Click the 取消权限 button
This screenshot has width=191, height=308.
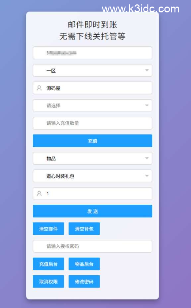pos(48,281)
